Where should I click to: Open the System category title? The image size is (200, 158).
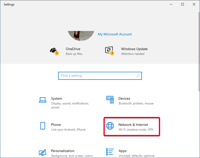(x=57, y=99)
